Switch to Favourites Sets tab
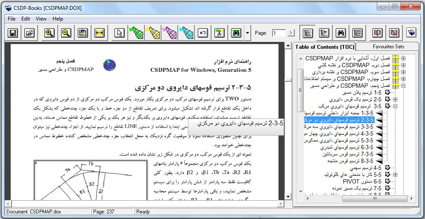The height and width of the screenshot is (219, 425). point(388,46)
